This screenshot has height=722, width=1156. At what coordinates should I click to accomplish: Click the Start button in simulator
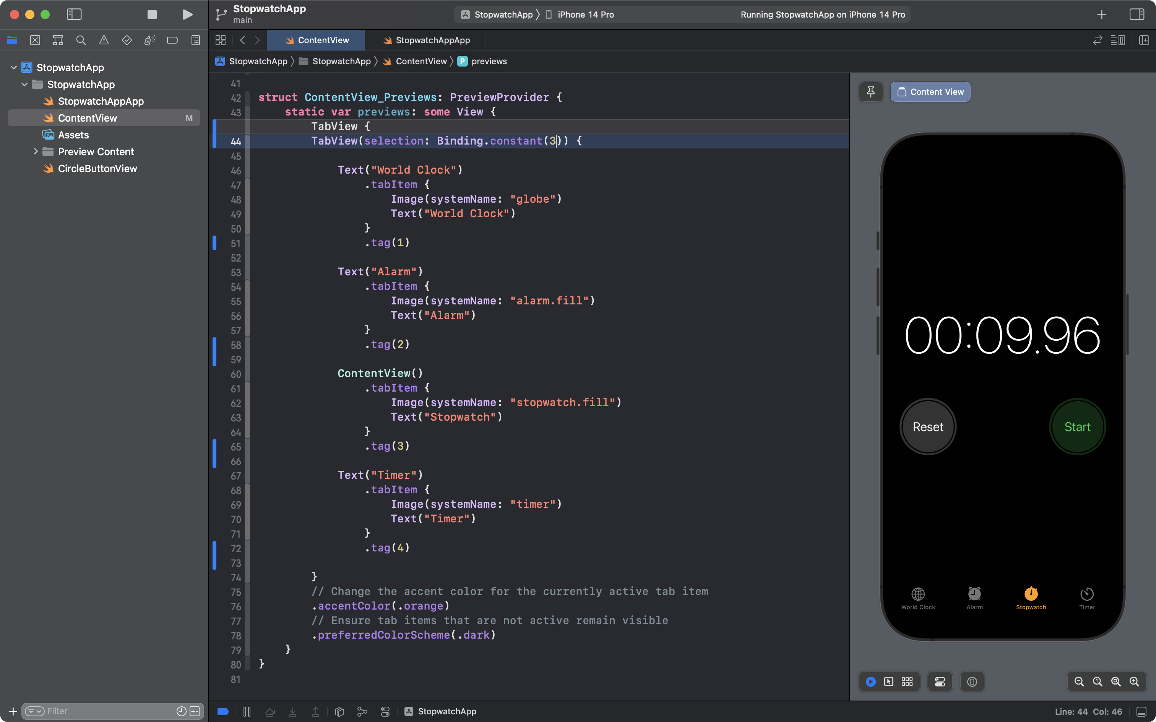click(1077, 427)
